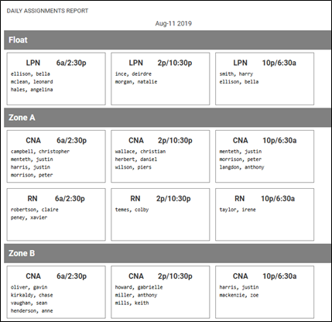Click hales, angelina in Float LPN card
This screenshot has height=322, width=332.
(x=32, y=90)
